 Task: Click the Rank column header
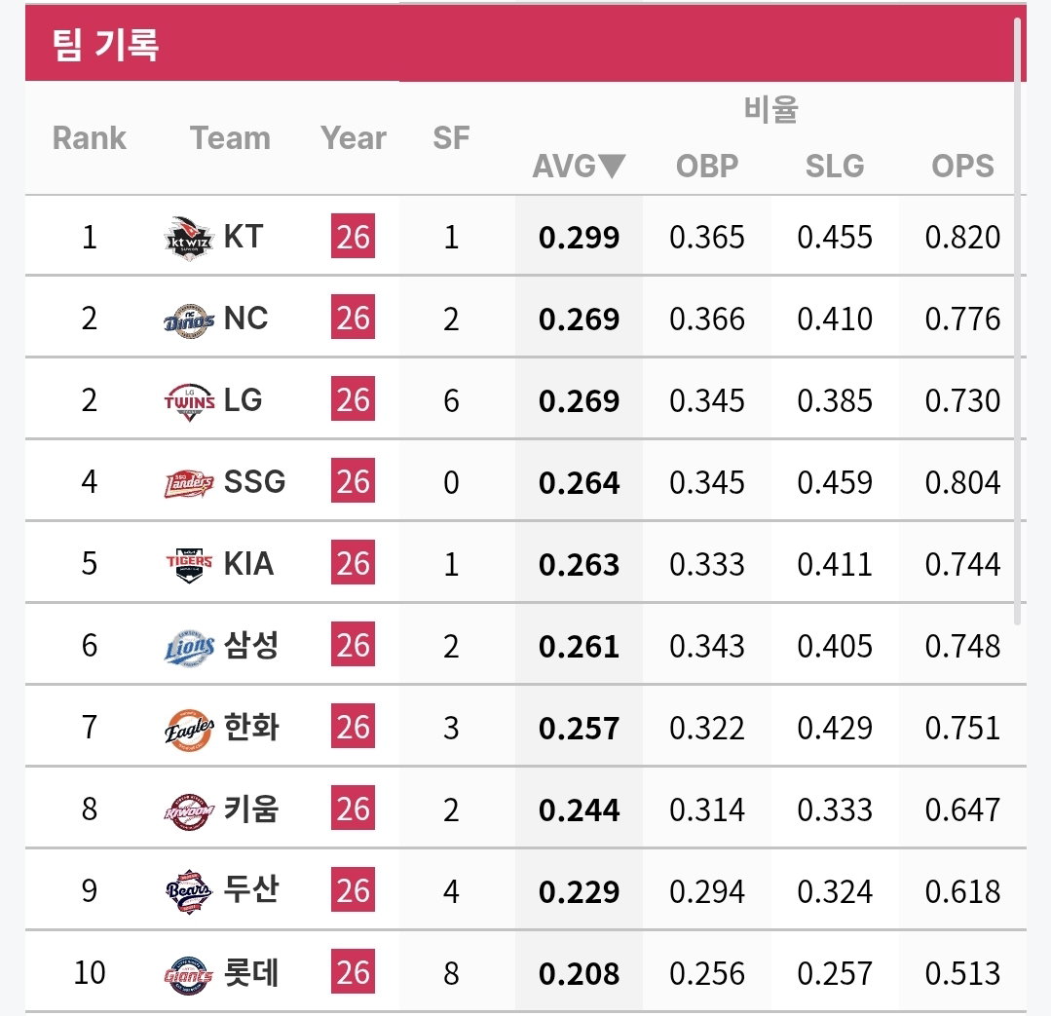click(x=90, y=138)
